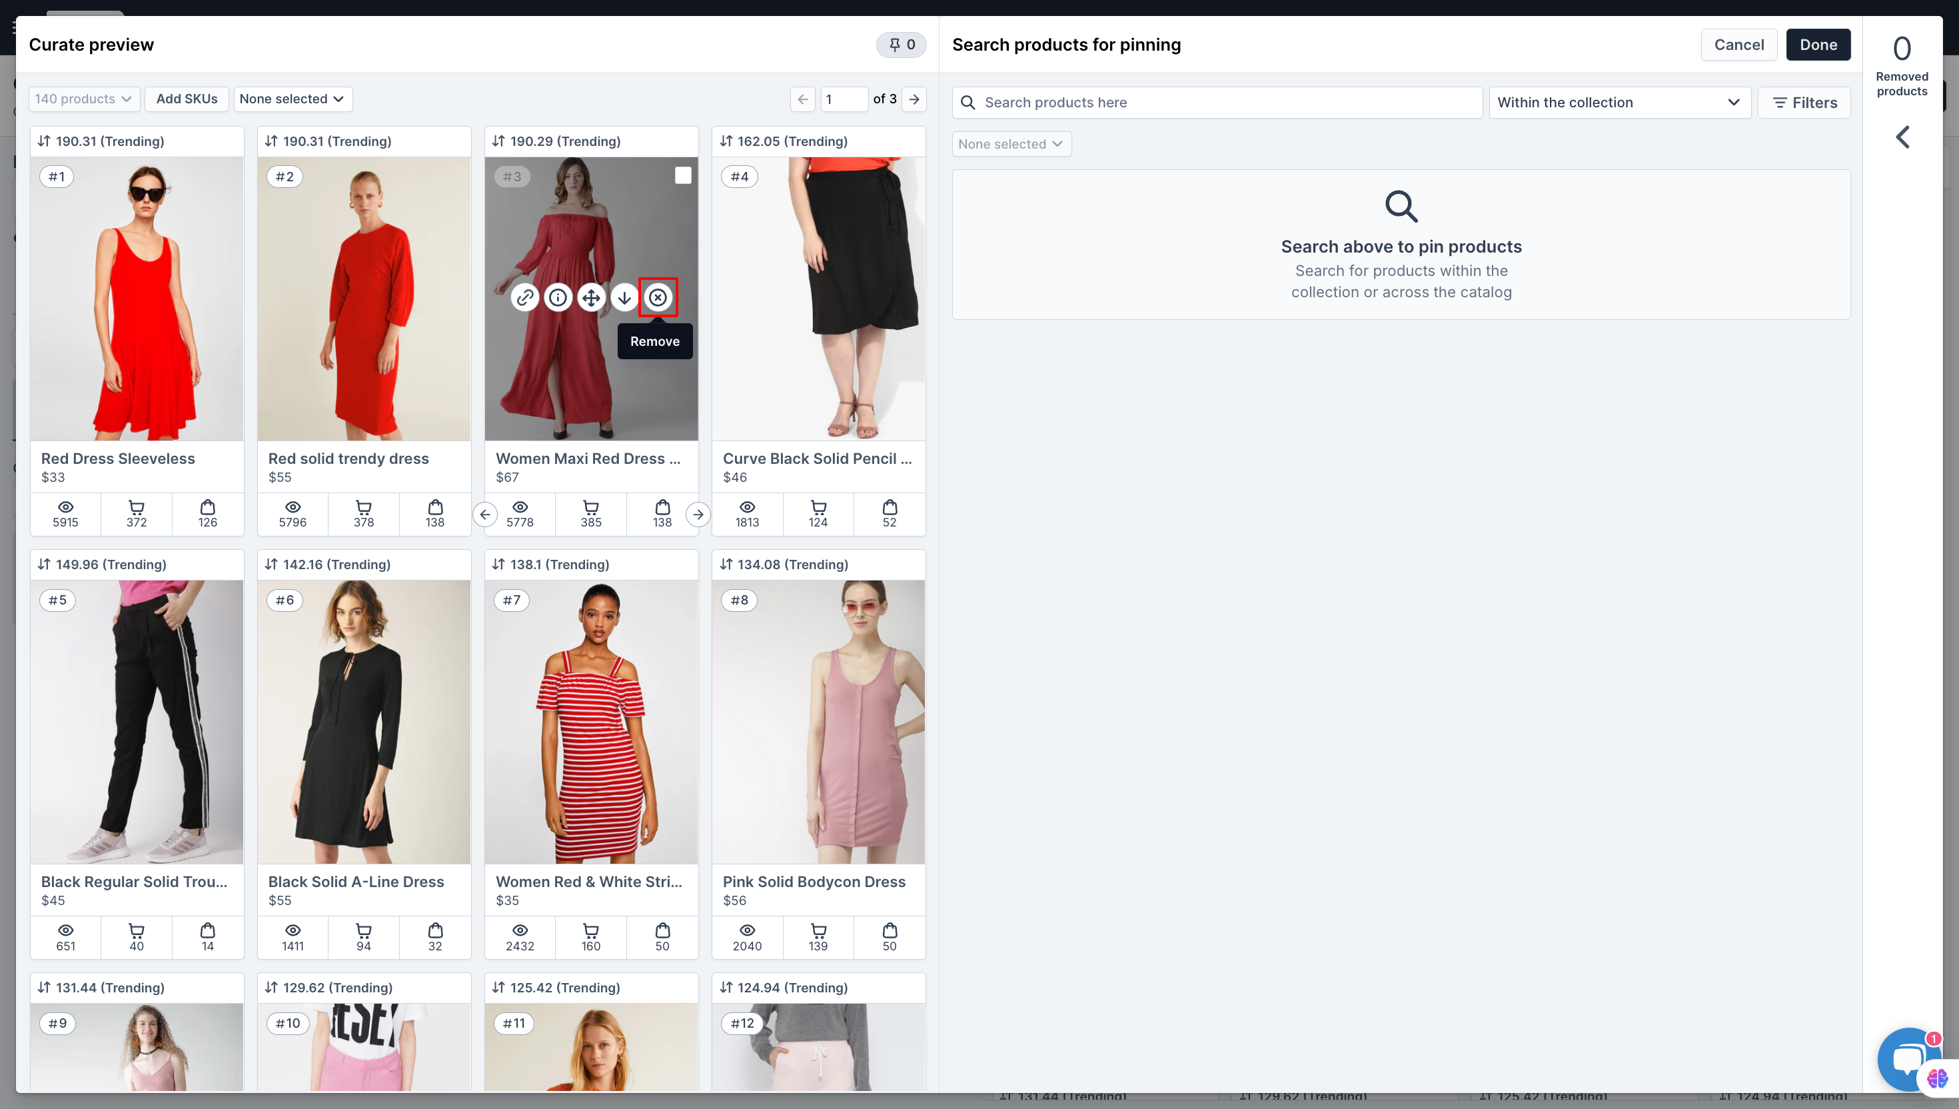Select the checkbox on the Women Maxi Red Dress card
1959x1109 pixels.
tap(683, 175)
